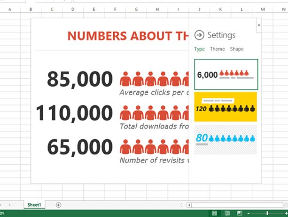Add a new sheet with plus icon
The image size is (288, 217).
(58, 205)
